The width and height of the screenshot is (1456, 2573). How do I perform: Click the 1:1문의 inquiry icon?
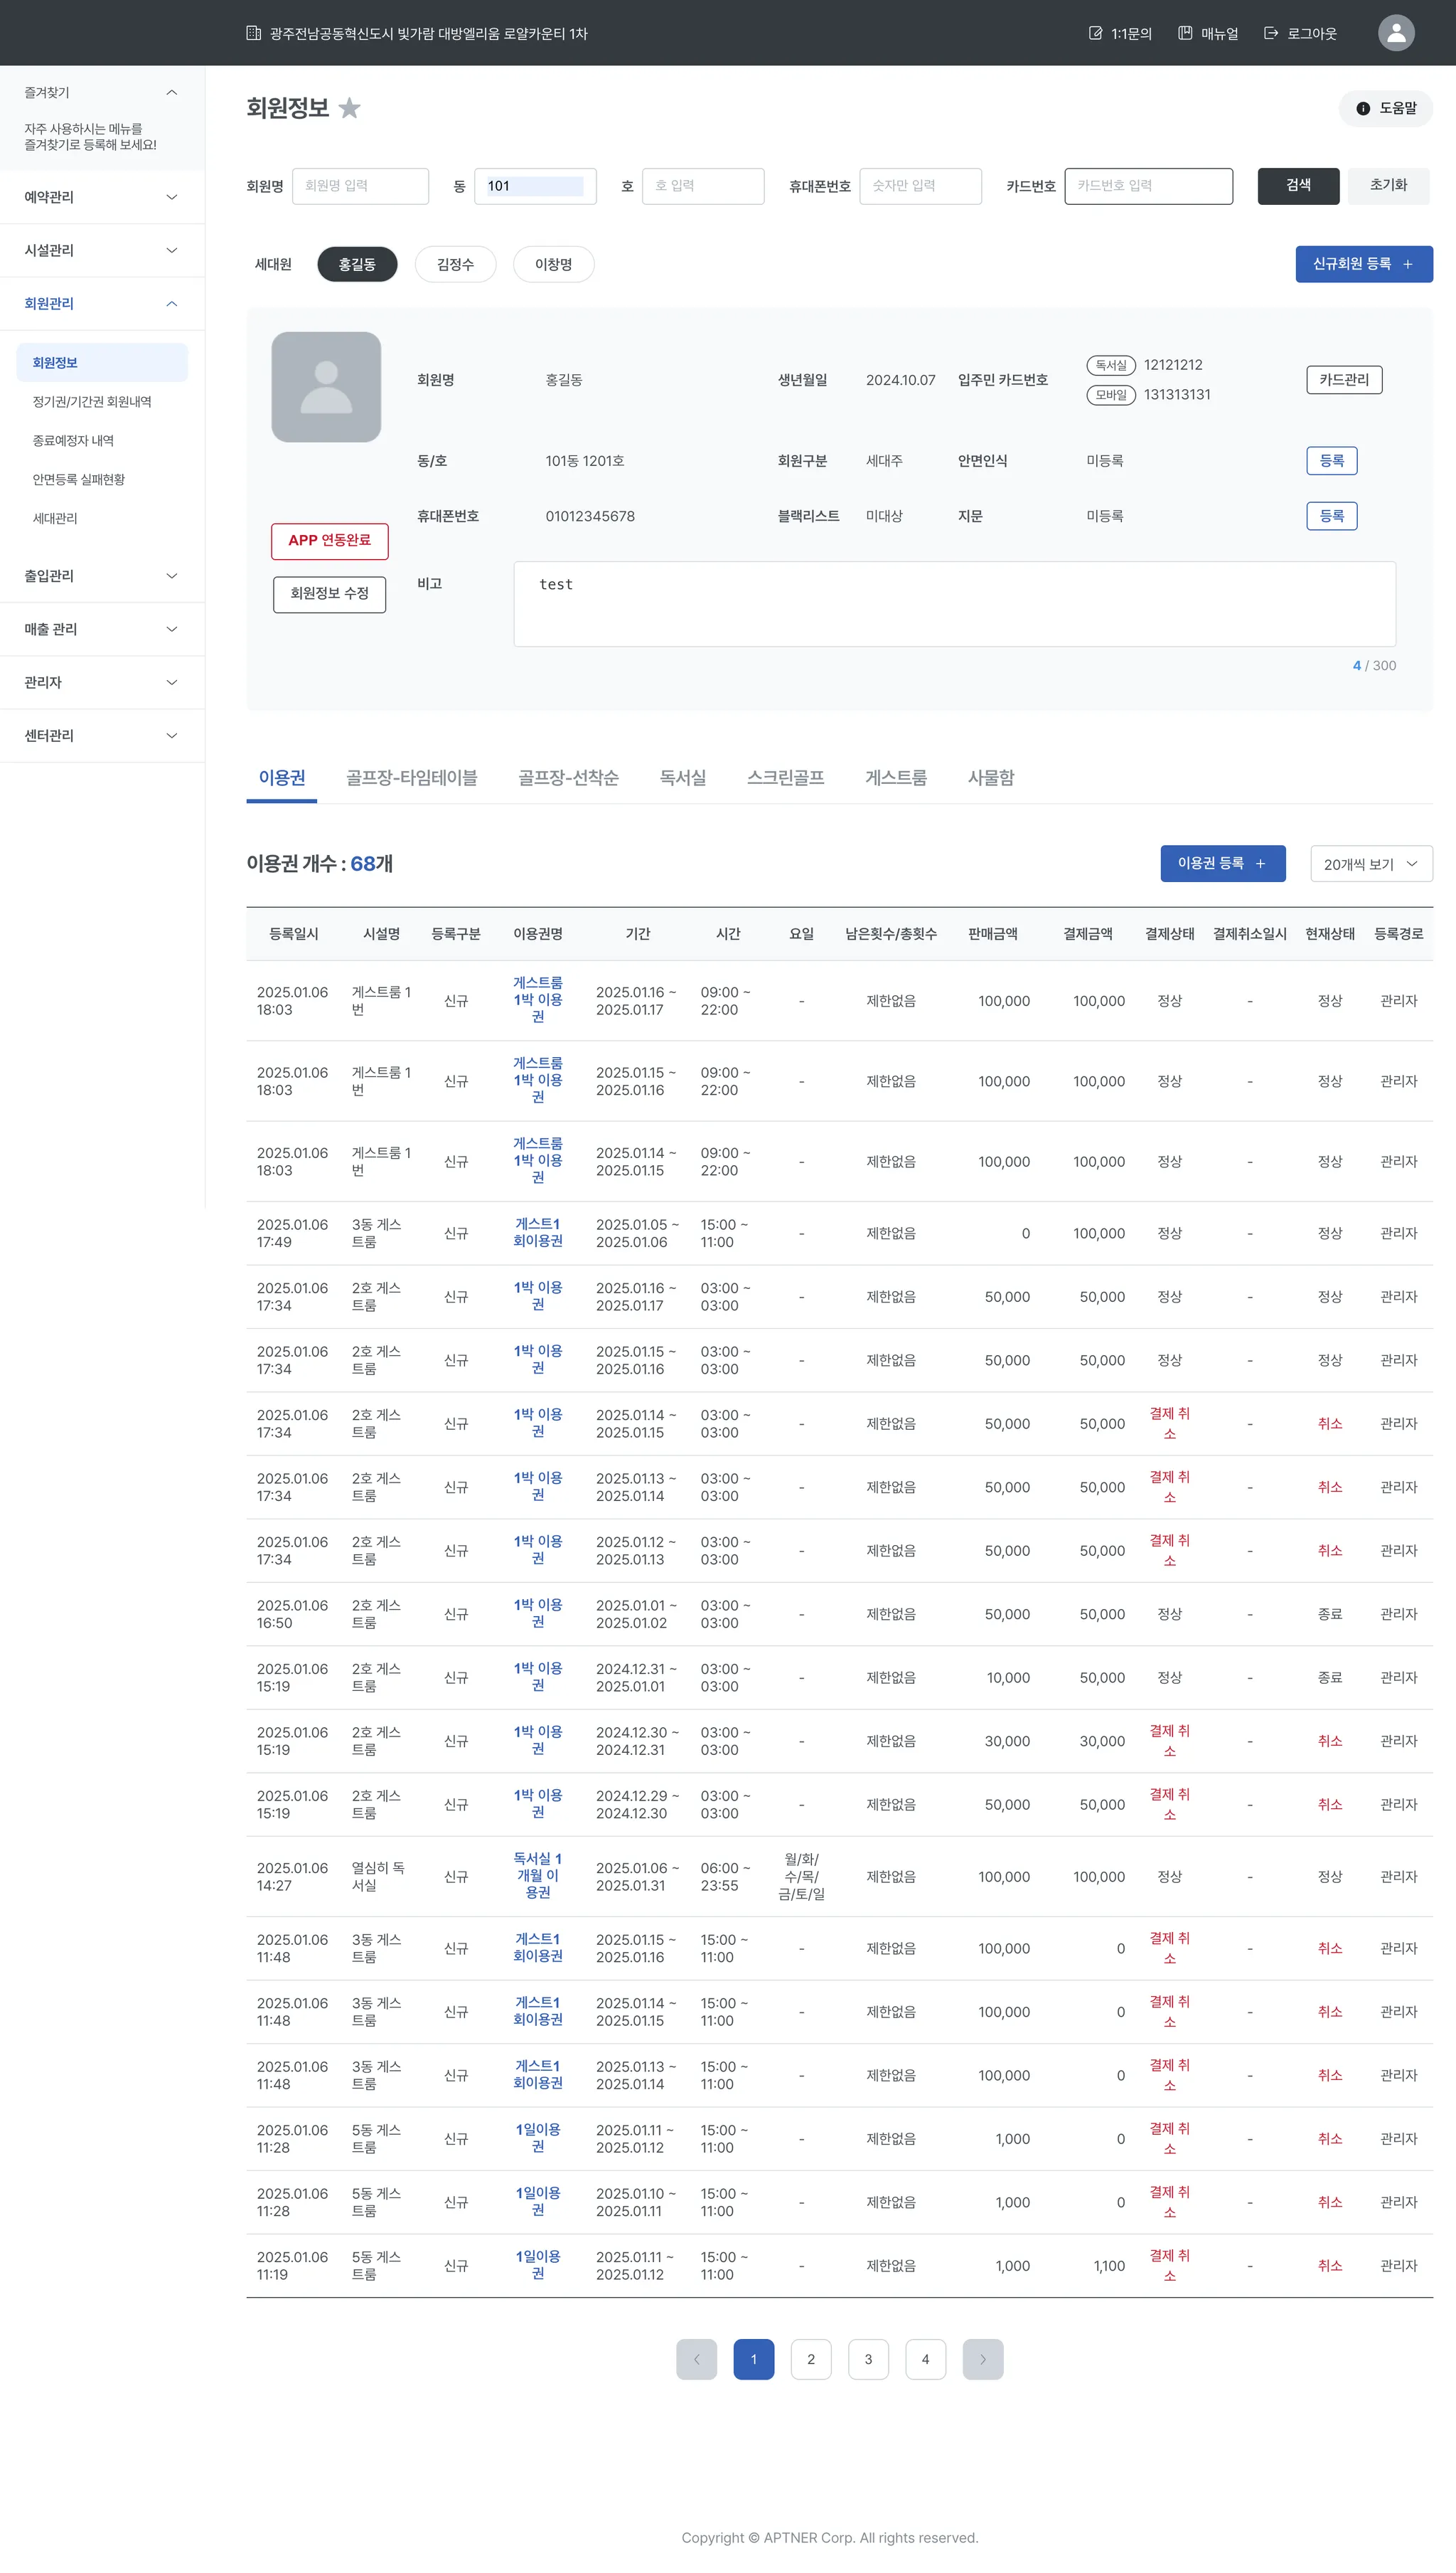pyautogui.click(x=1095, y=33)
